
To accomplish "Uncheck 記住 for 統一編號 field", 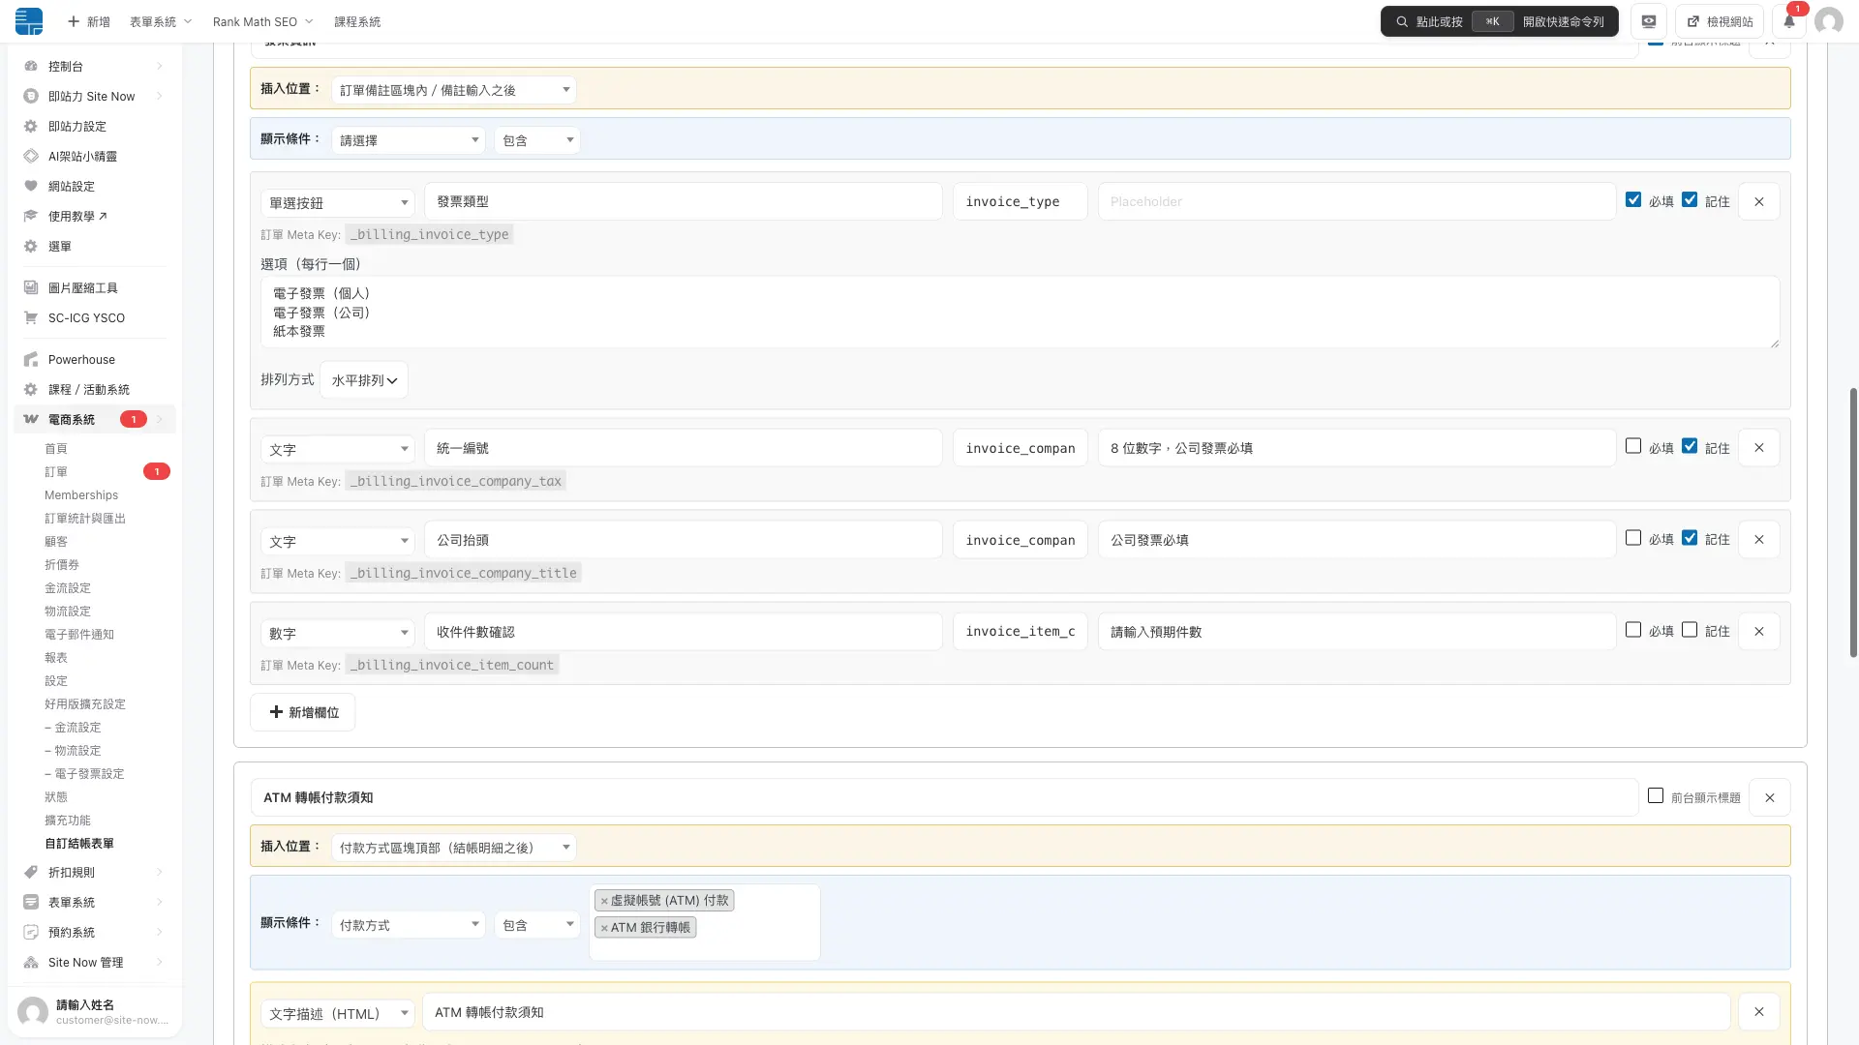I will (x=1690, y=446).
